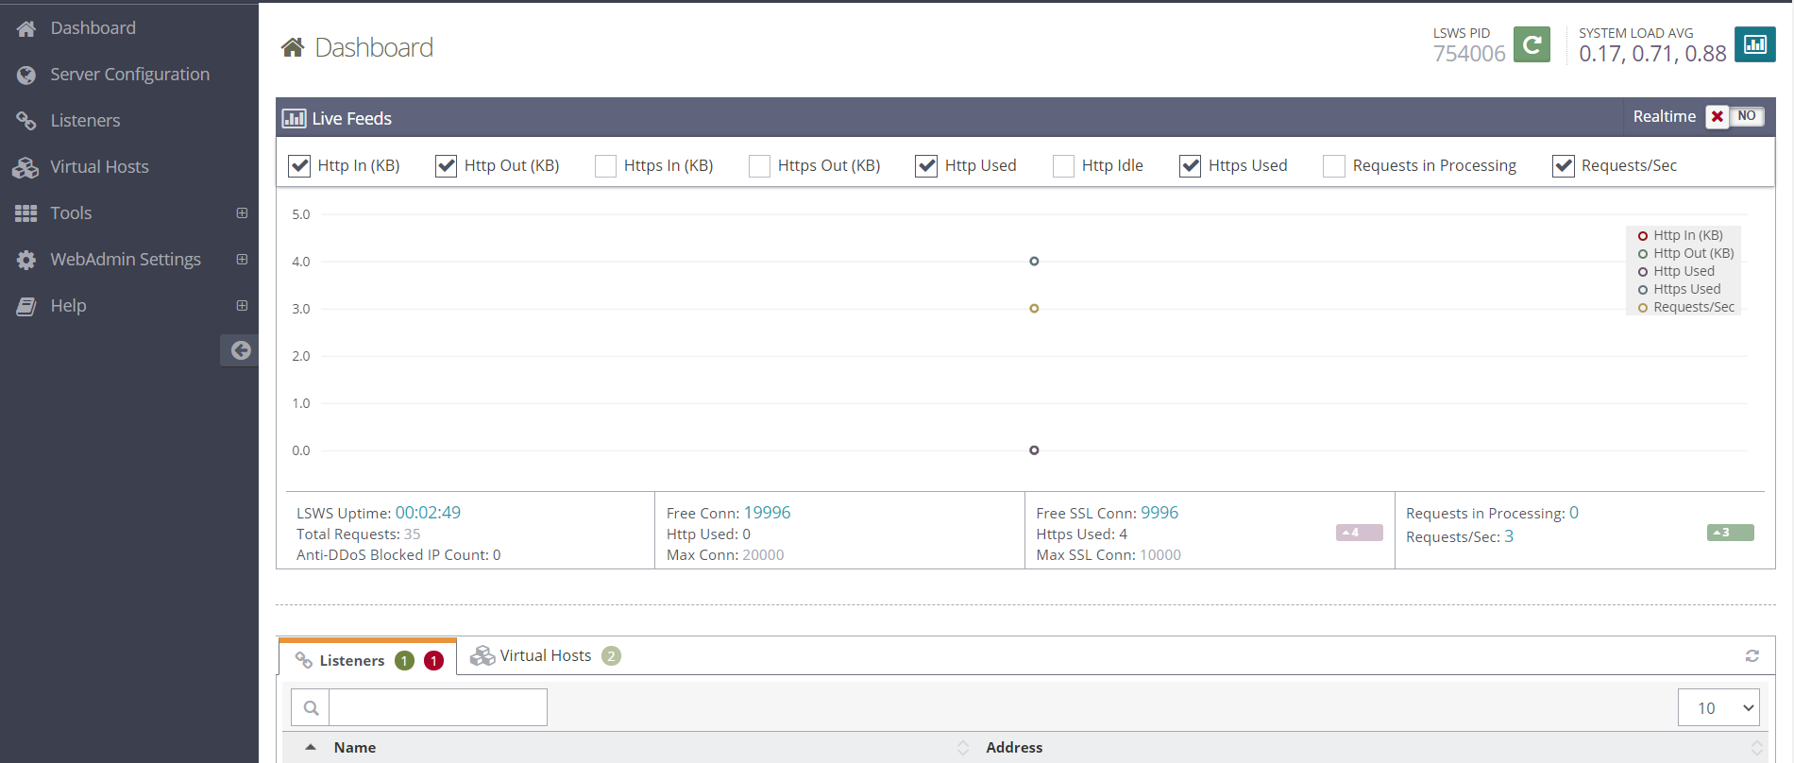
Task: Open the rows-per-page dropdown showing 10
Action: pyautogui.click(x=1718, y=707)
